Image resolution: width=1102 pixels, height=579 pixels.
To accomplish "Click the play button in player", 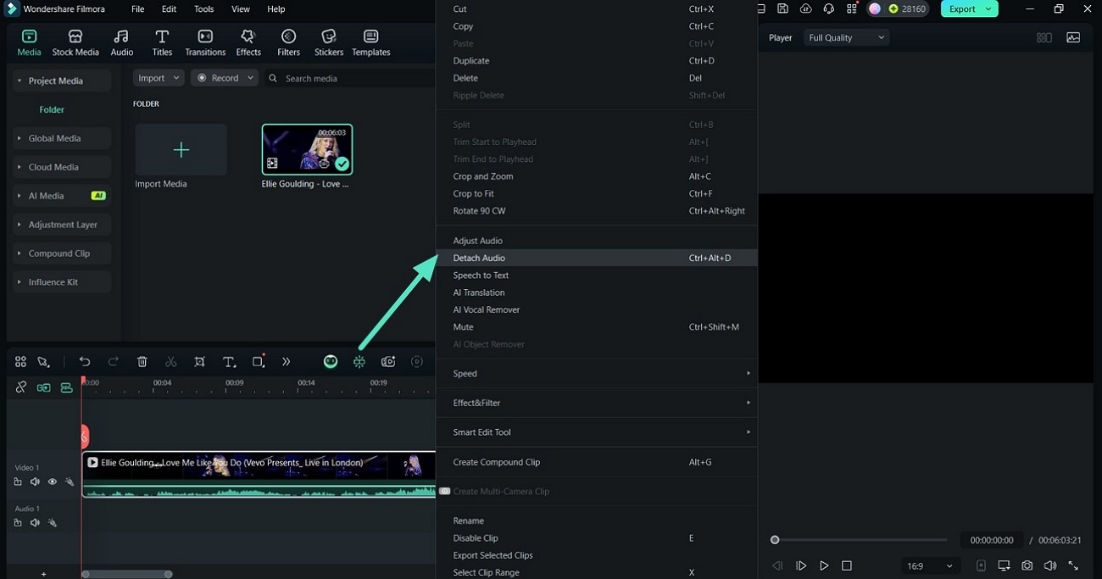I will tap(824, 565).
